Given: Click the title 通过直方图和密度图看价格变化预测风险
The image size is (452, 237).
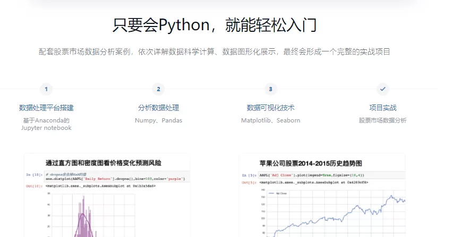Looking at the screenshot, I should point(103,163).
